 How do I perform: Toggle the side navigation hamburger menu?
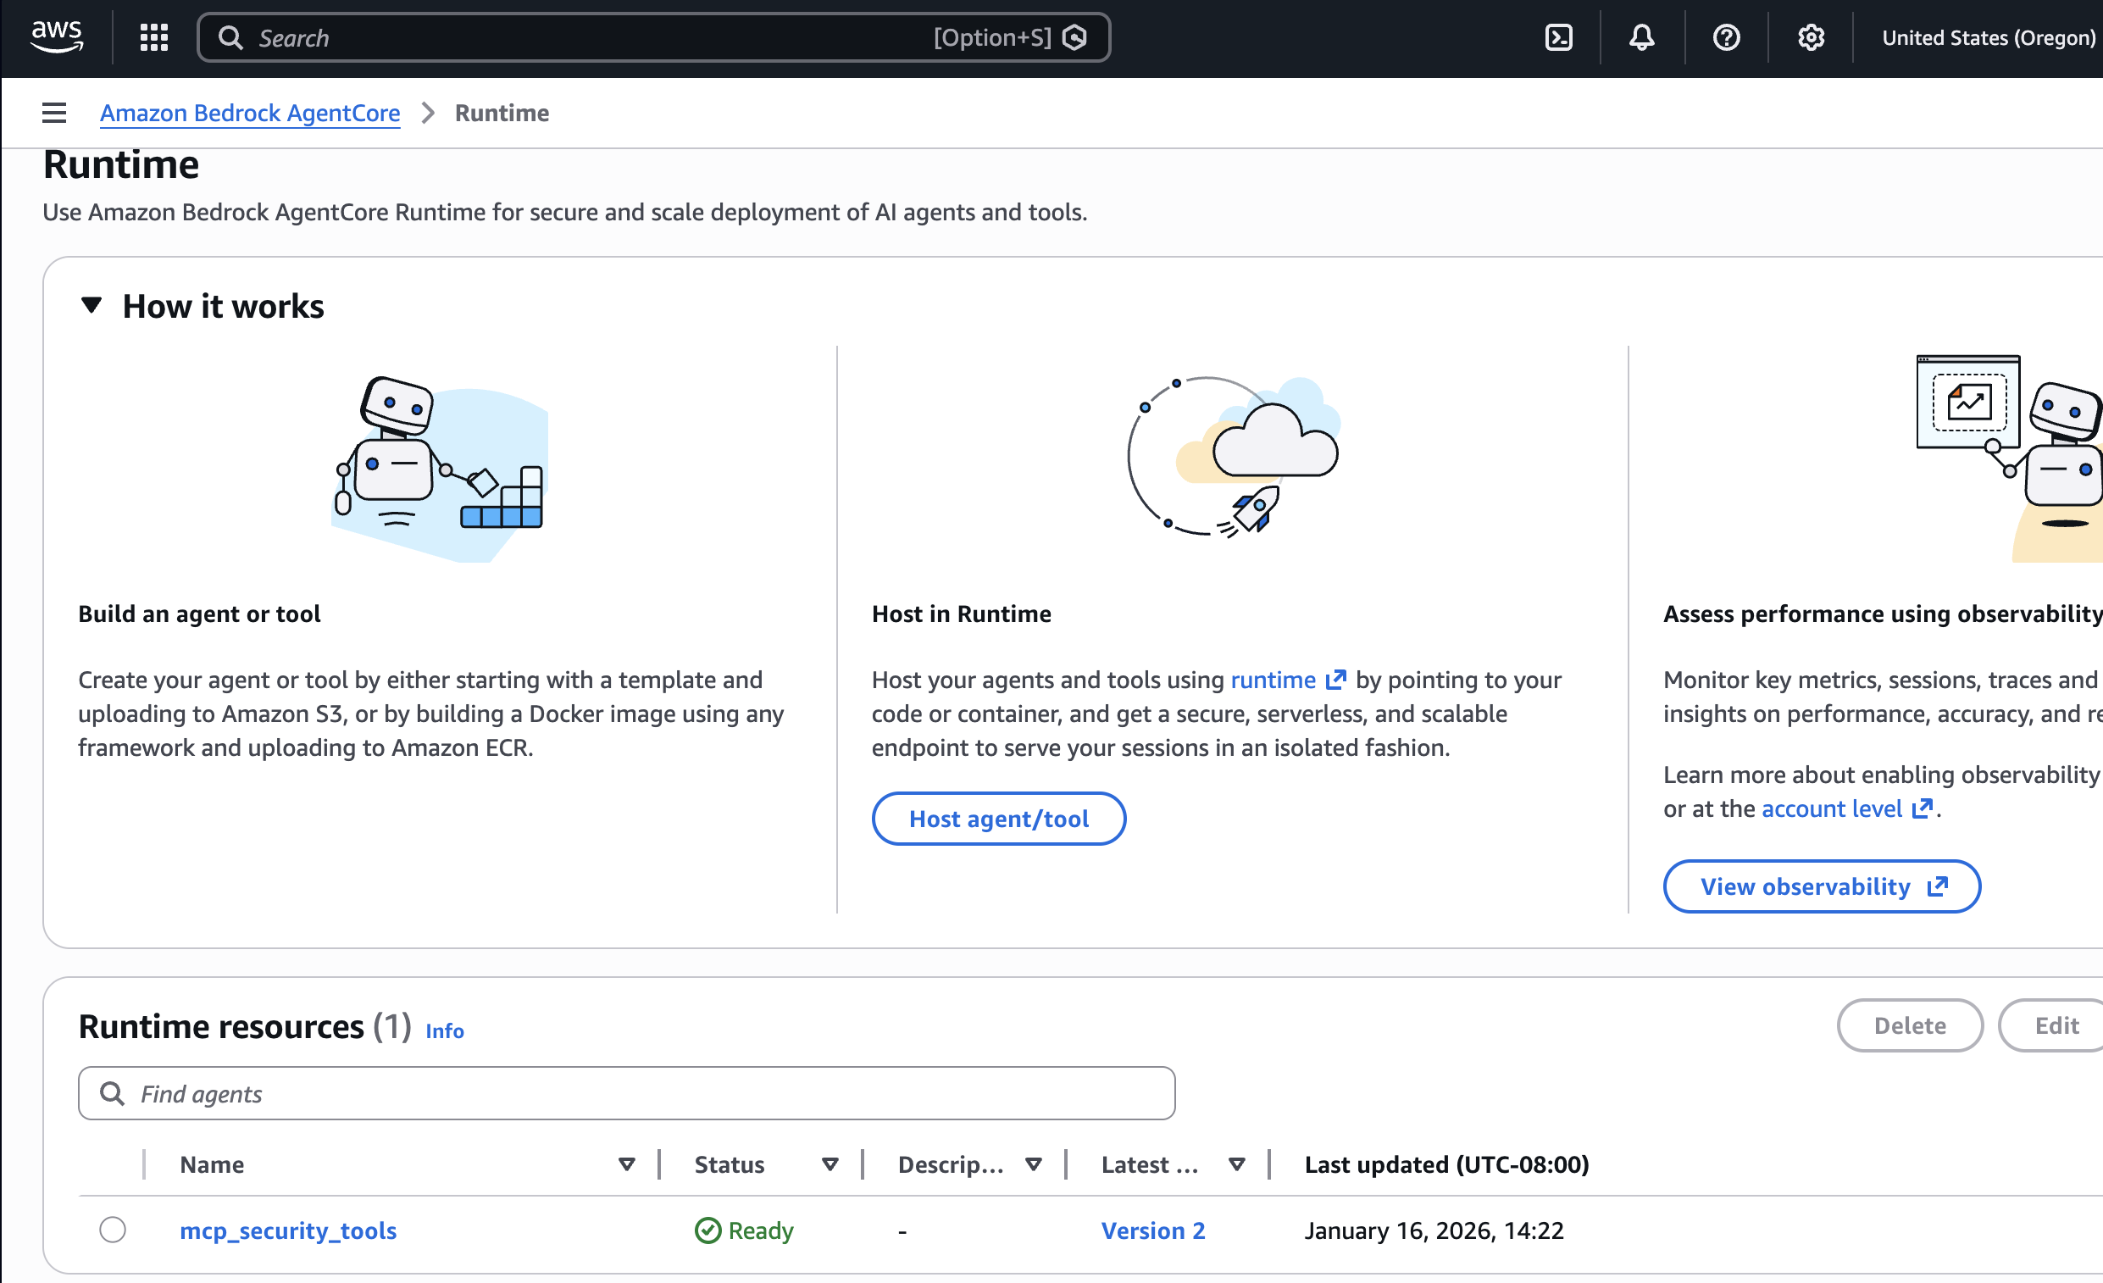pos(53,113)
